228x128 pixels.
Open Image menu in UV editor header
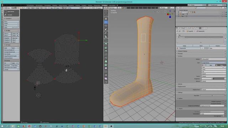click(37, 8)
